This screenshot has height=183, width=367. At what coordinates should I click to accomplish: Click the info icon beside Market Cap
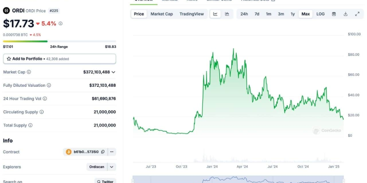29,72
